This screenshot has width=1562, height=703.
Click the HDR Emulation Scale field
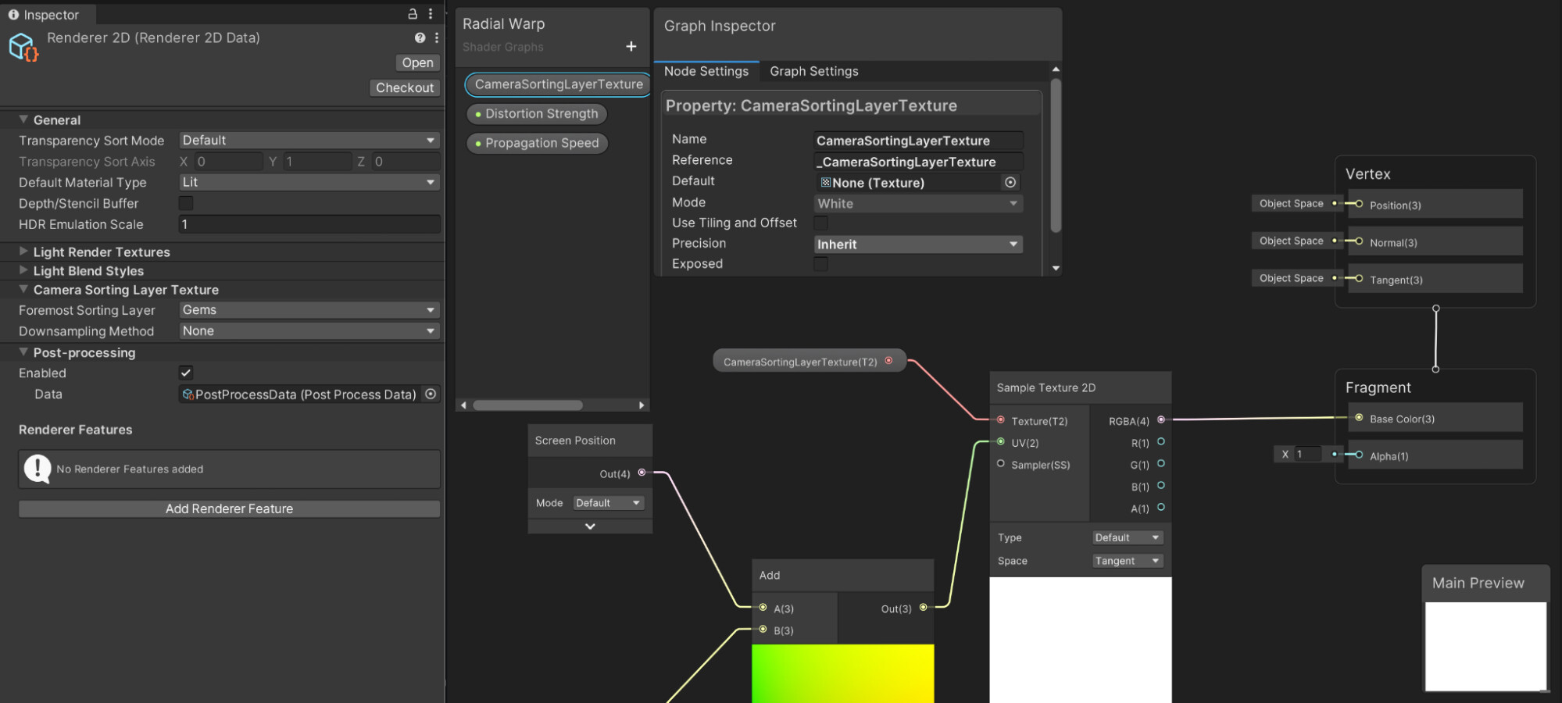pyautogui.click(x=309, y=224)
